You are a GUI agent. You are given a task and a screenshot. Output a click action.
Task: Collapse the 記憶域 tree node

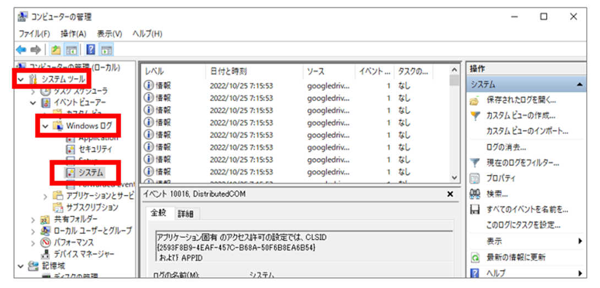tap(21, 266)
